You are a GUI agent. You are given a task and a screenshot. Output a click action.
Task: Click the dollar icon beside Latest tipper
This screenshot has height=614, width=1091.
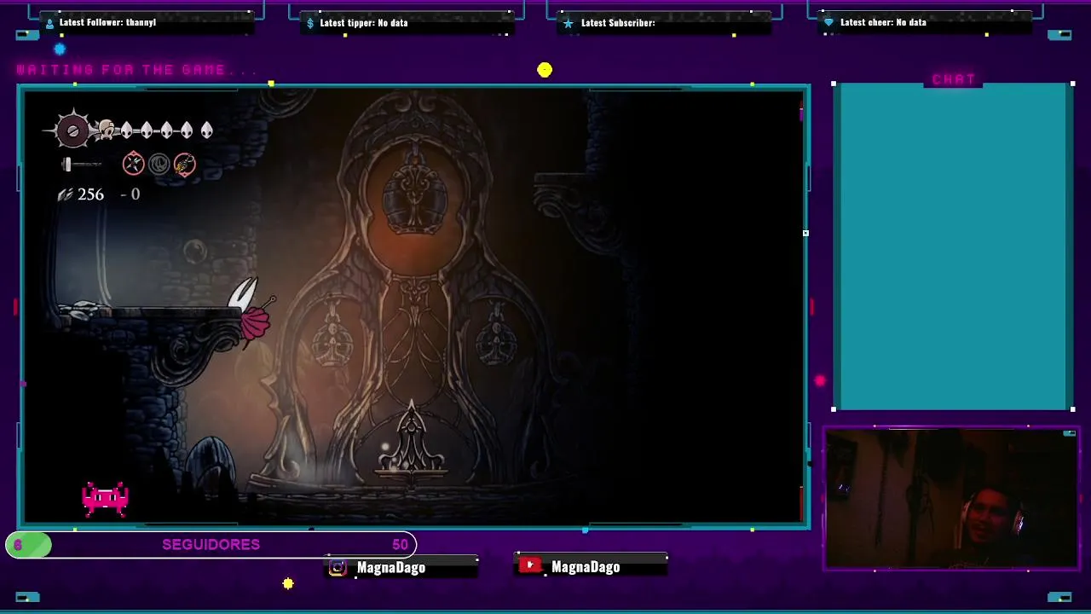point(310,23)
